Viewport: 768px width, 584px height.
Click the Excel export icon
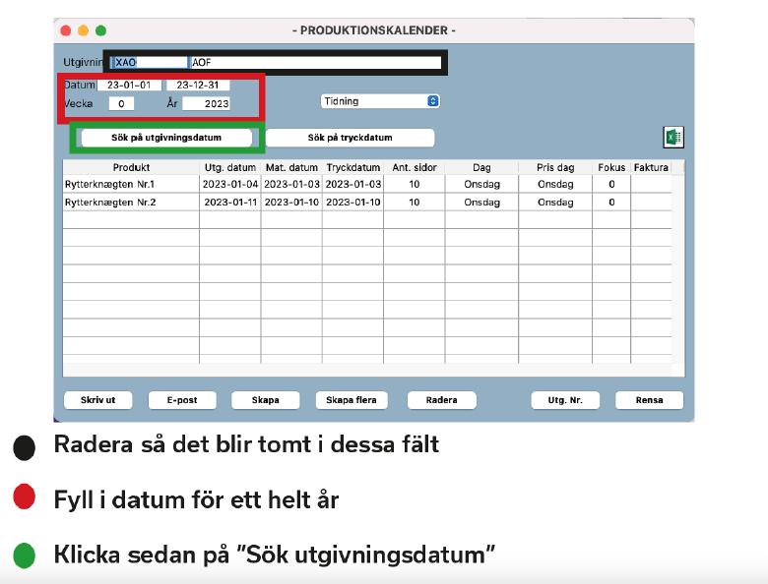[673, 138]
